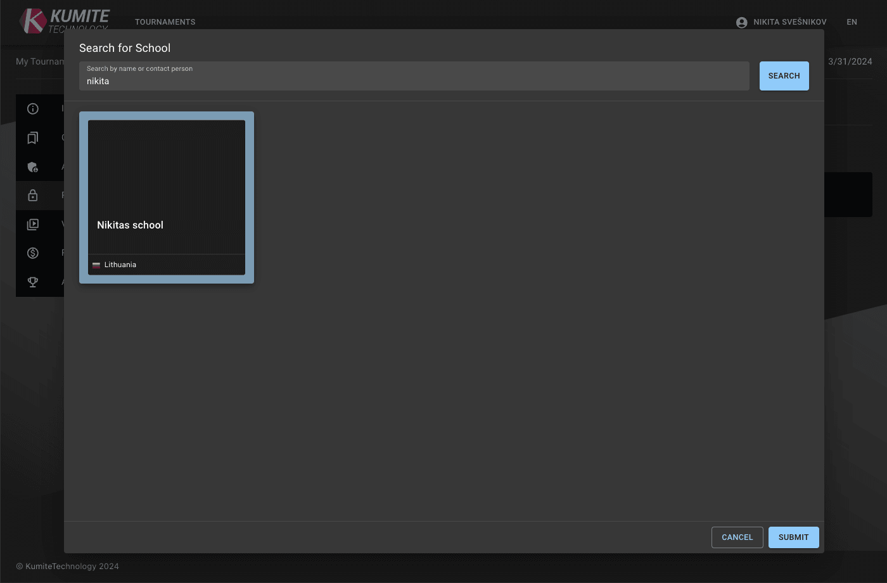
Task: Focus the search by name input field
Action: tap(414, 81)
